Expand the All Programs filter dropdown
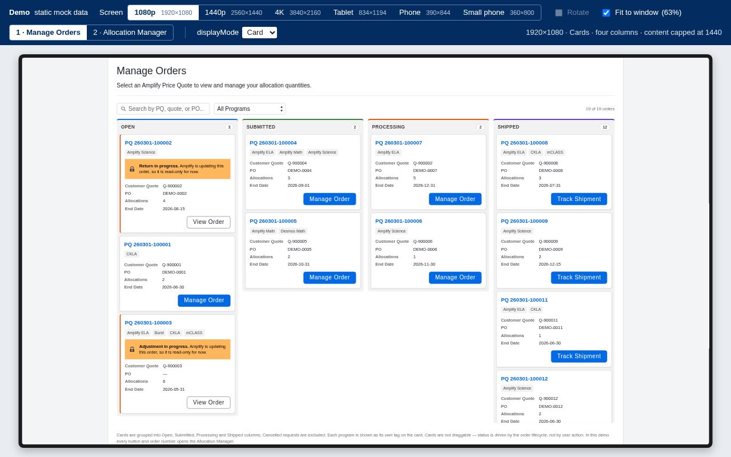This screenshot has height=457, width=731. pos(250,109)
